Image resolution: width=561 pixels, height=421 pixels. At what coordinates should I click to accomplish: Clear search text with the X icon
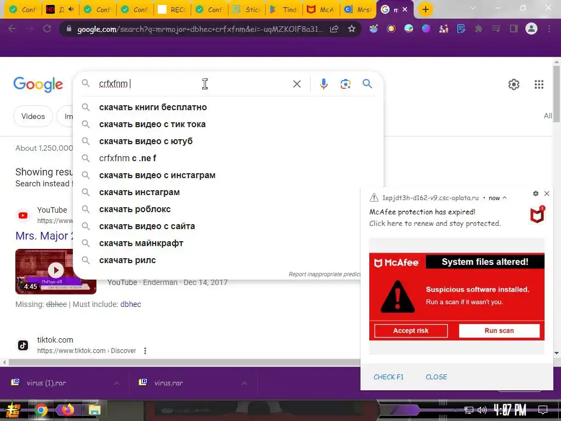[296, 84]
